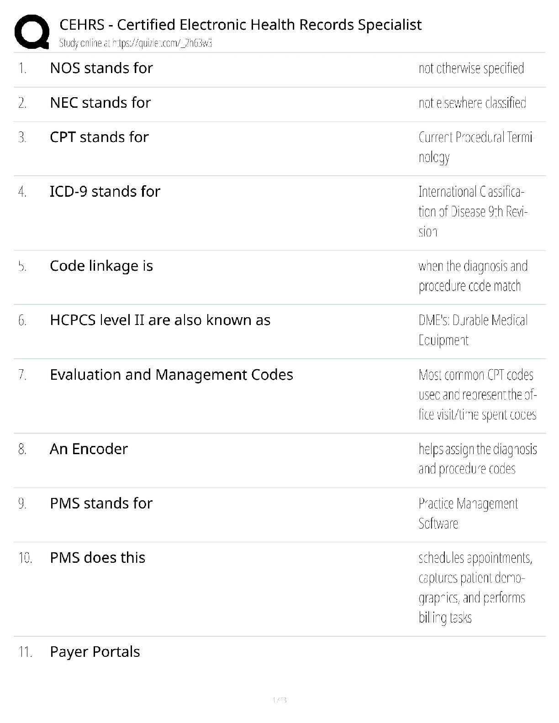Screen dimensions: 559x723
Task: Select the term 'CPT stands for'
Action: click(99, 137)
